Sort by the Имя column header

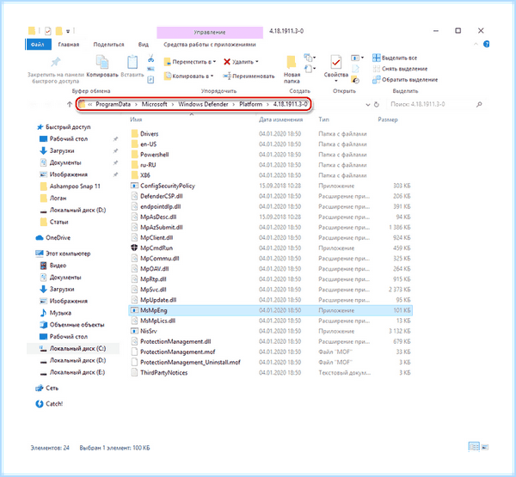(x=136, y=119)
